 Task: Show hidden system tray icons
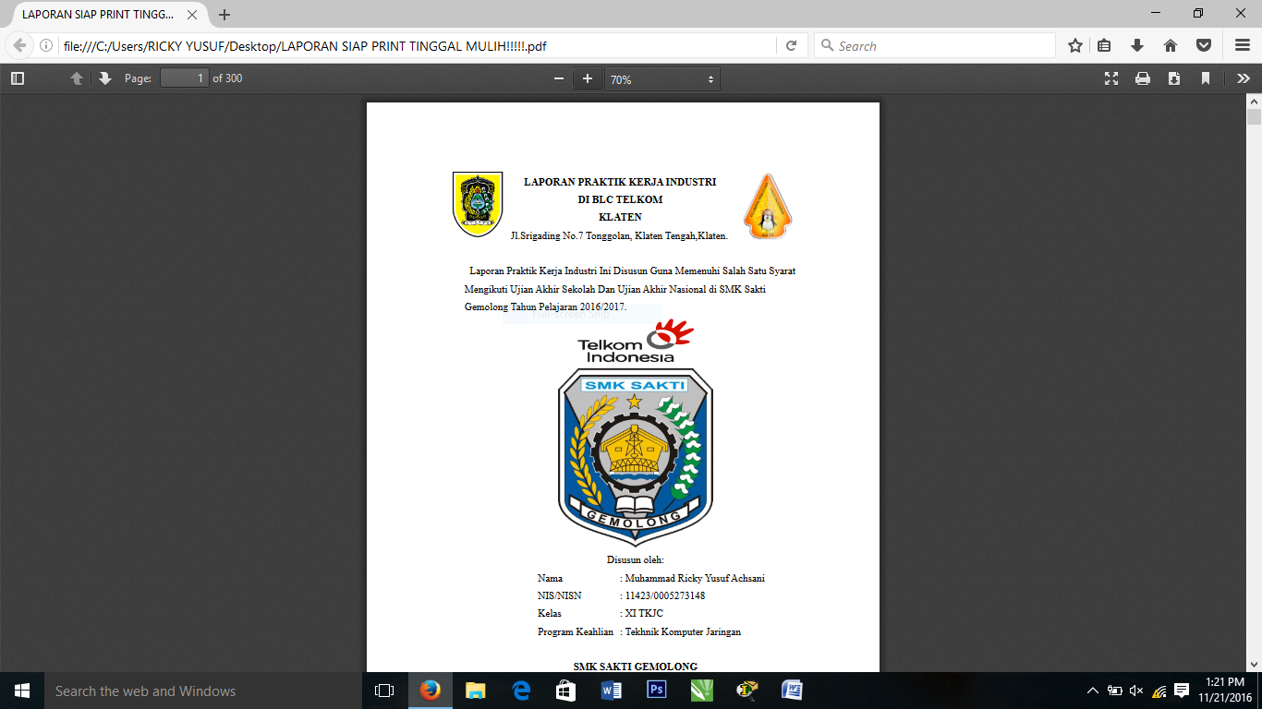(1093, 691)
